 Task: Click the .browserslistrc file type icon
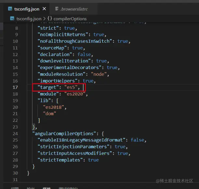(x=57, y=9)
